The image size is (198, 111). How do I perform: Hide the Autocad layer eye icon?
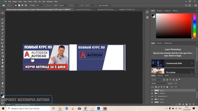tap(152, 93)
